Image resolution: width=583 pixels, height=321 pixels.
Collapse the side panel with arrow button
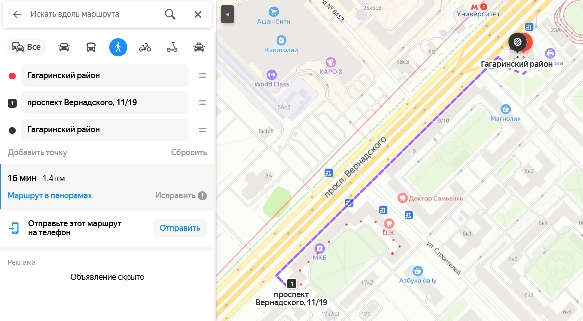click(227, 15)
